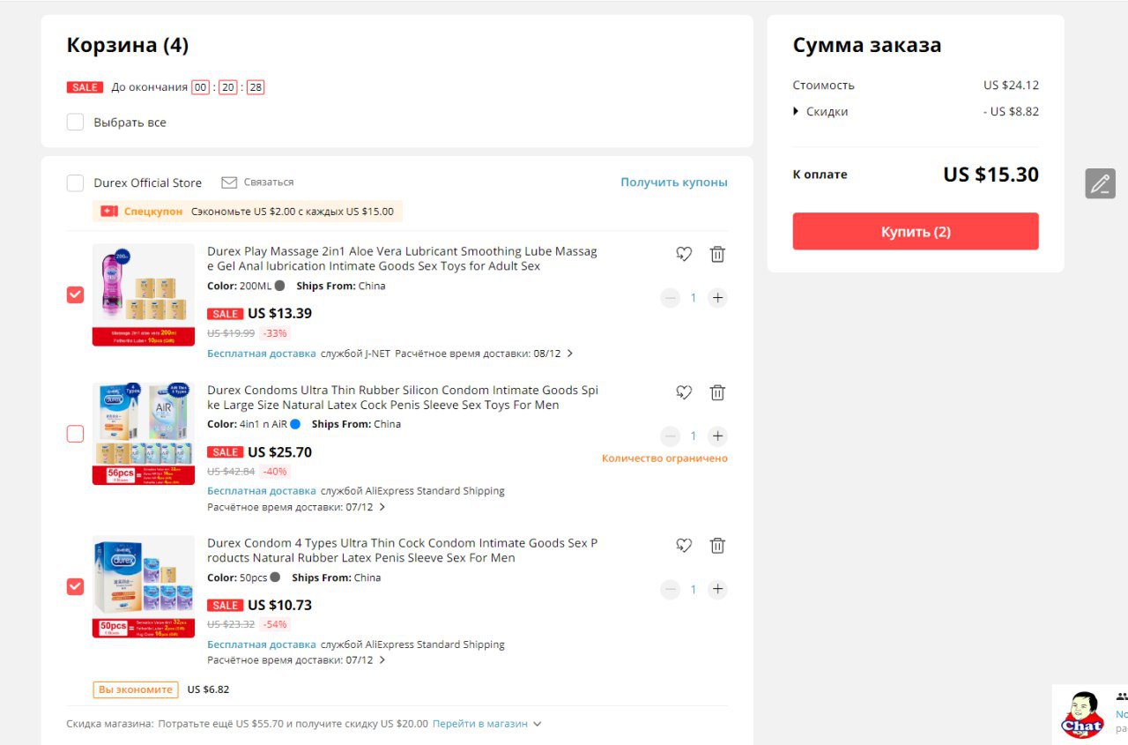The width and height of the screenshot is (1128, 745).
Task: Open the 56pcs condoms product thumbnail
Action: click(x=144, y=434)
